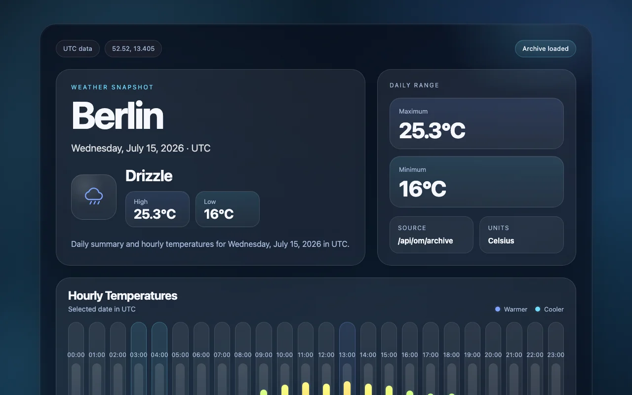
Task: Click the Hourly Temperatures heading
Action: [122, 296]
